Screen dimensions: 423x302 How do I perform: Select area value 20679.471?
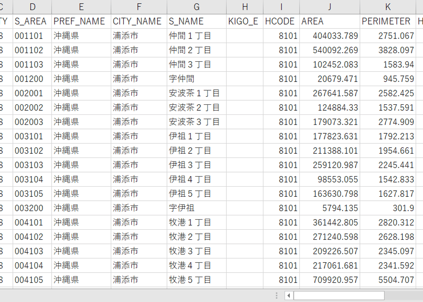pos(330,79)
